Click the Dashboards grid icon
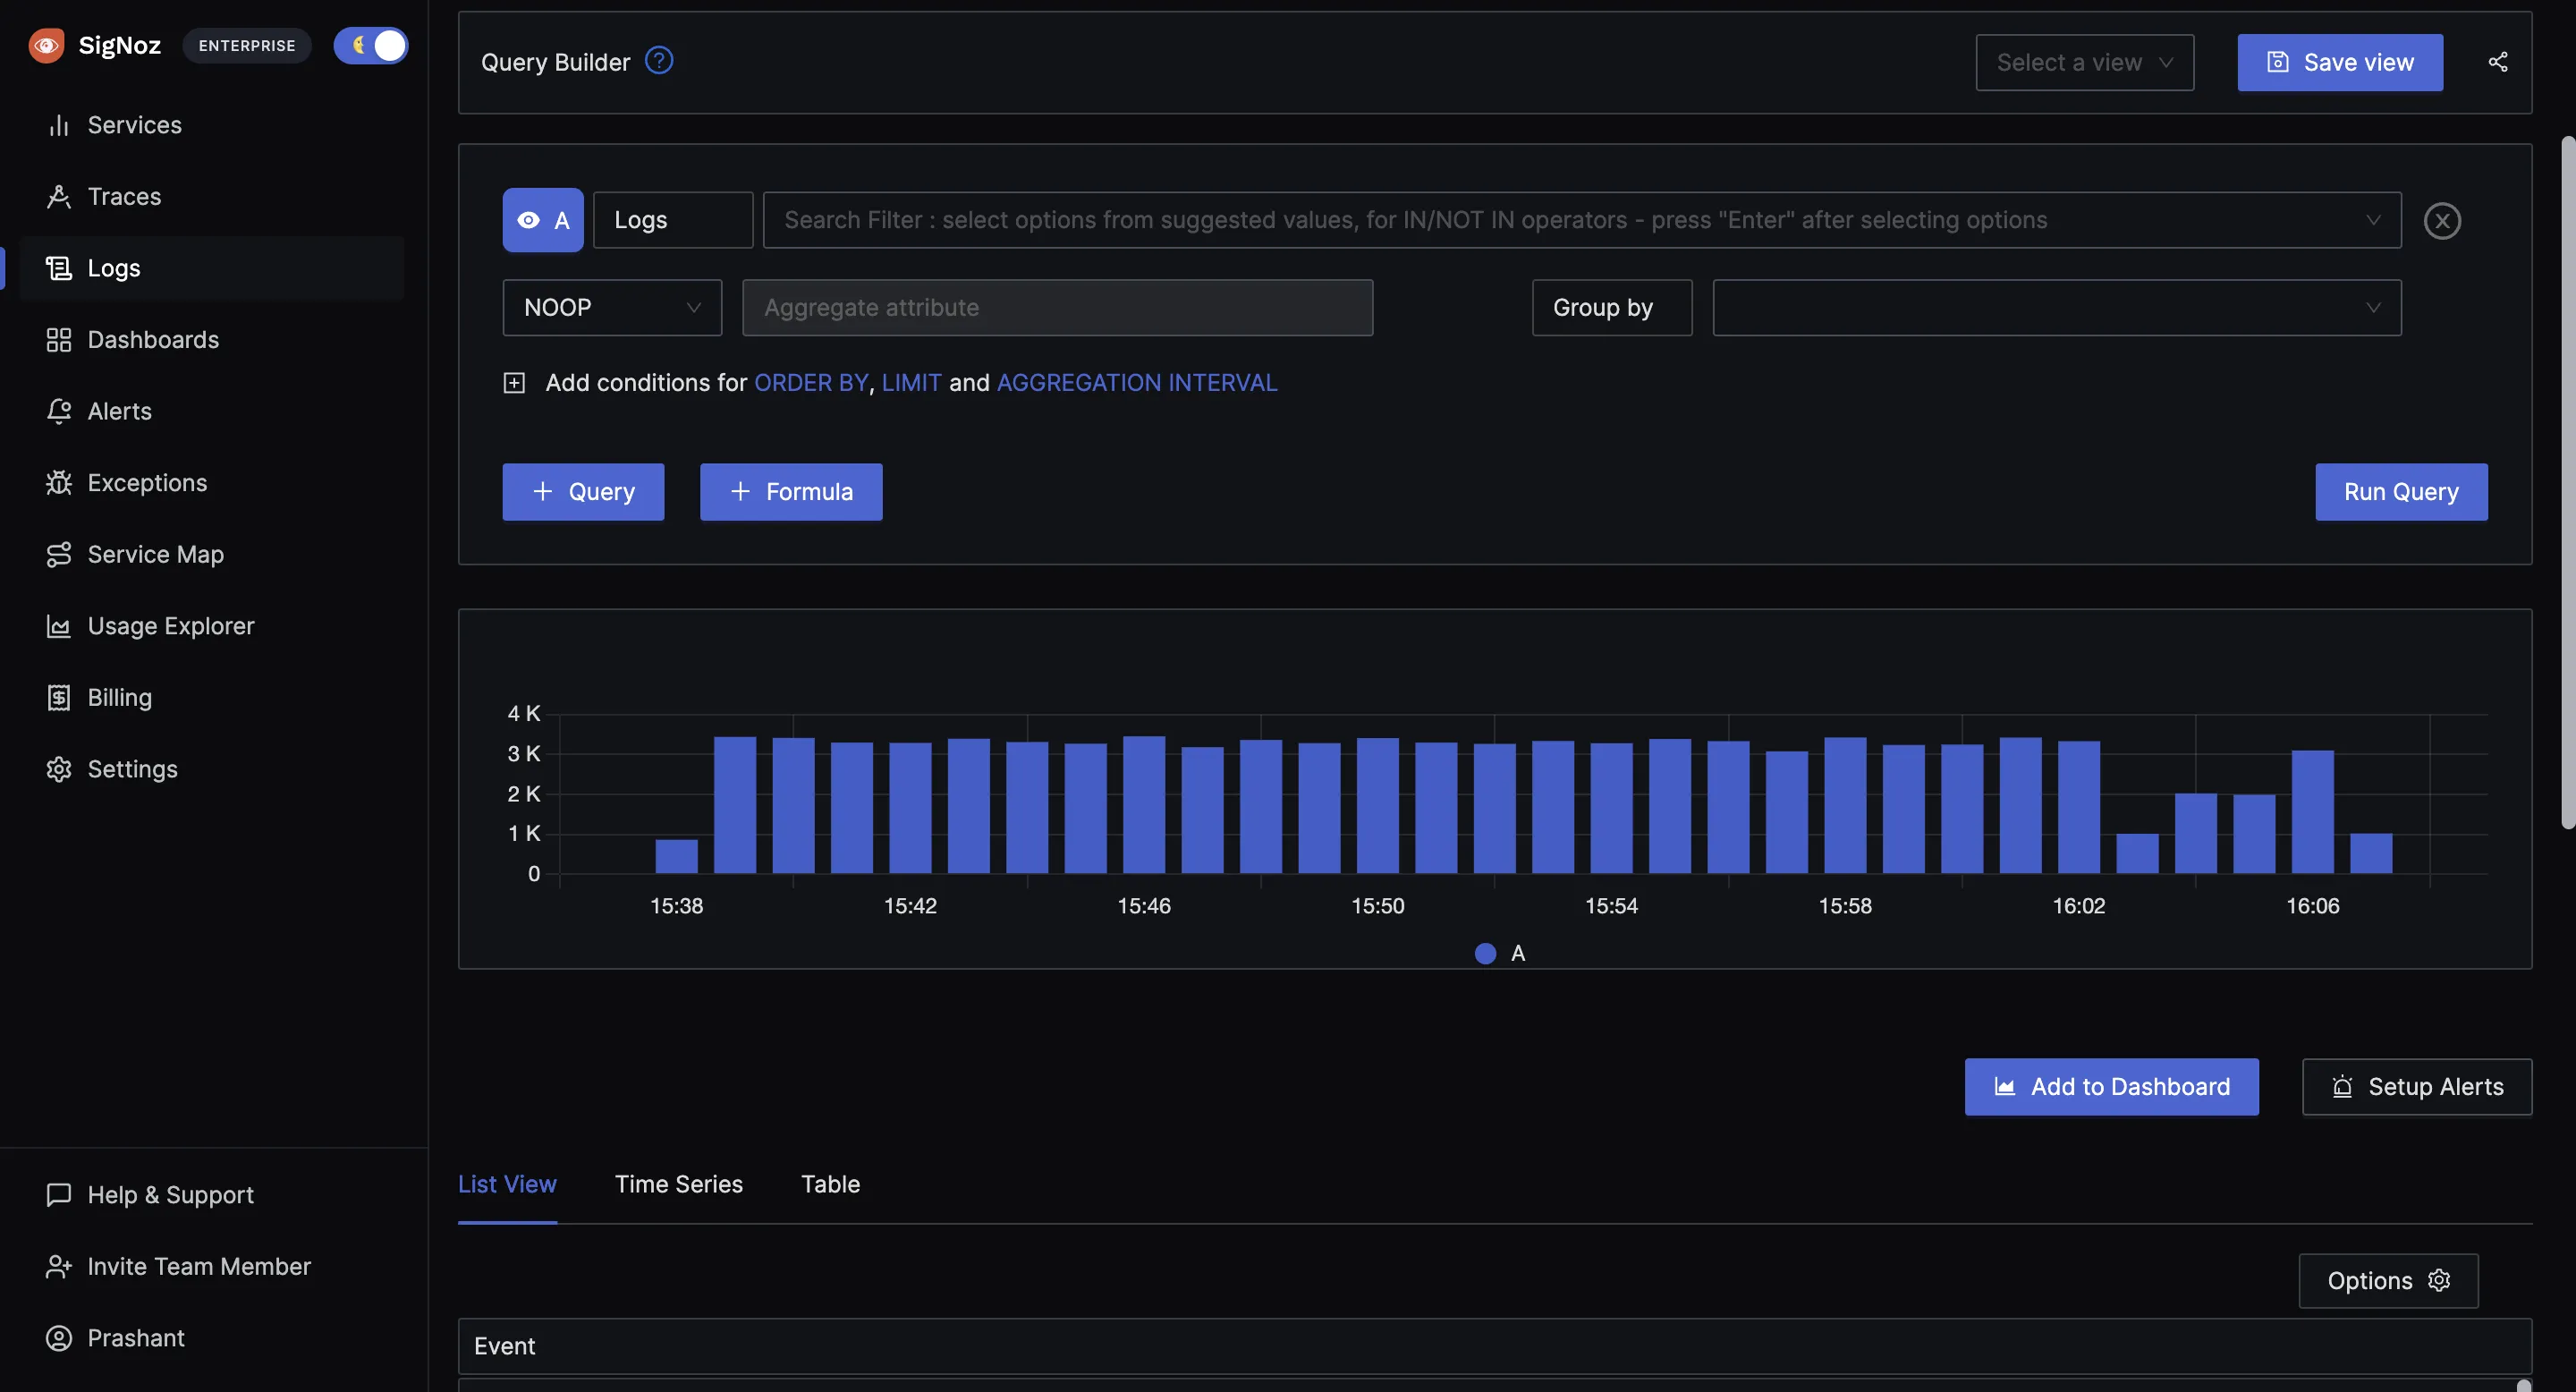The height and width of the screenshot is (1392, 2576). click(x=59, y=340)
